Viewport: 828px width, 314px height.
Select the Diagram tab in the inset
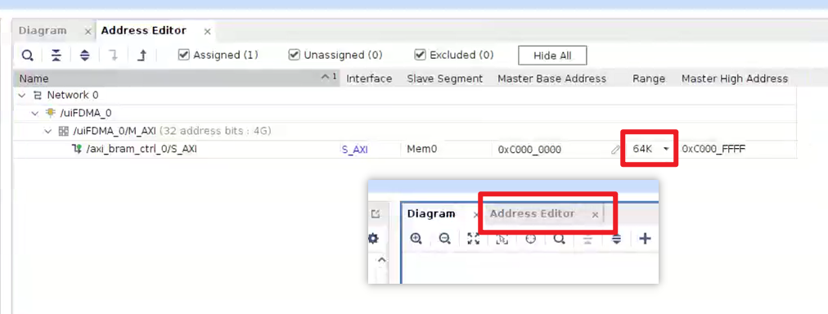[431, 213]
